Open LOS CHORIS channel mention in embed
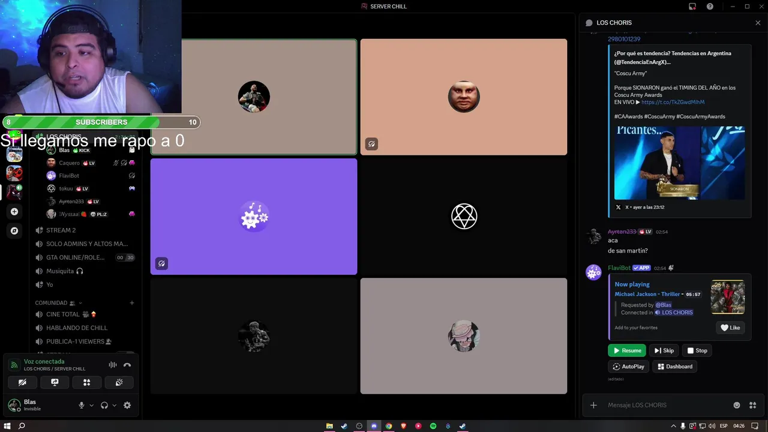768x432 pixels. coord(673,313)
